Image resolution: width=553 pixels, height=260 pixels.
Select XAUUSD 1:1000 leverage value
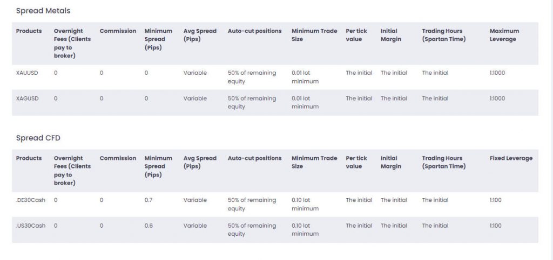(497, 73)
